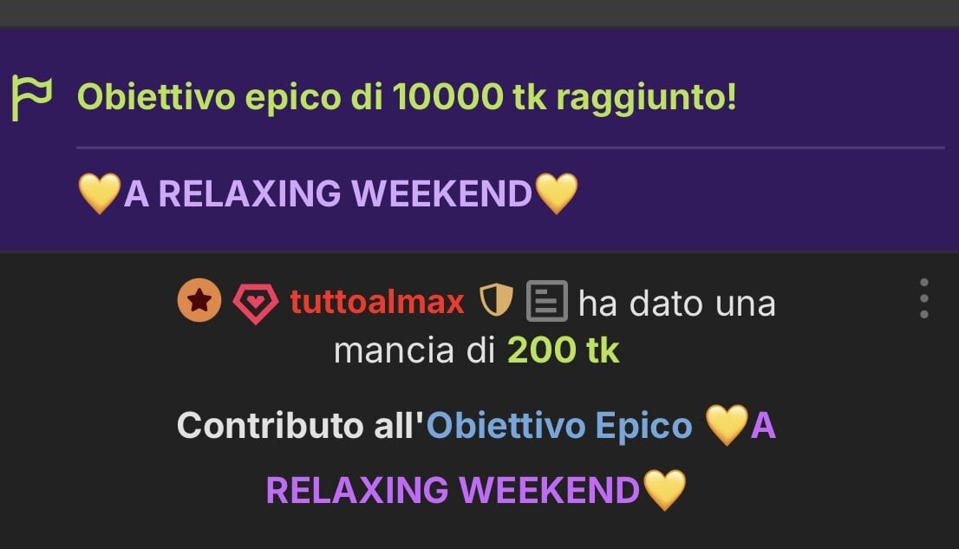Screen dimensions: 959x549
Task: Open tuttoalmax user profile
Action: pyautogui.click(x=376, y=302)
